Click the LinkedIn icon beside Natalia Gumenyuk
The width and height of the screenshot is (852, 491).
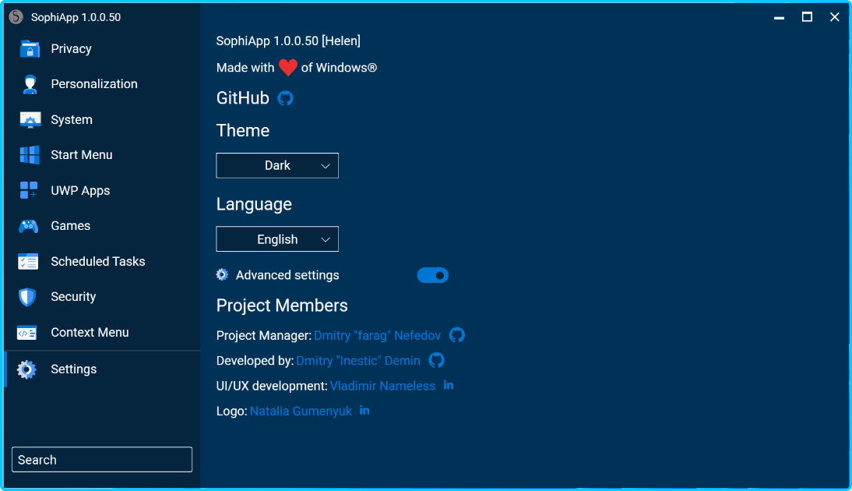(x=364, y=410)
